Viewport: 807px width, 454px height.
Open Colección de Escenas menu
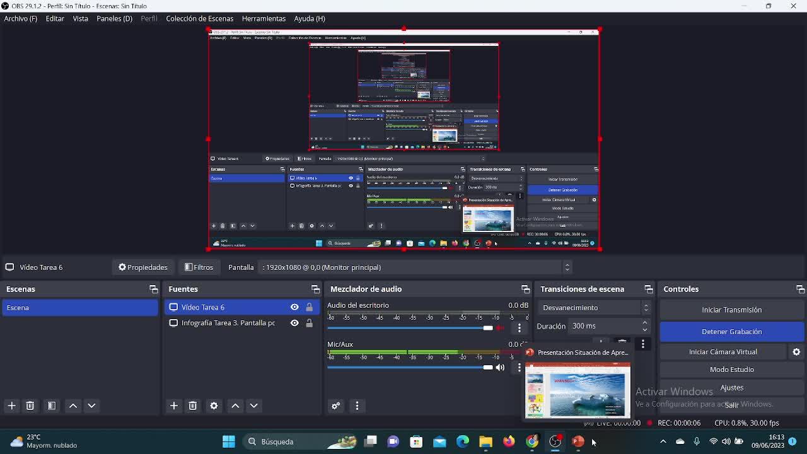[x=199, y=18]
